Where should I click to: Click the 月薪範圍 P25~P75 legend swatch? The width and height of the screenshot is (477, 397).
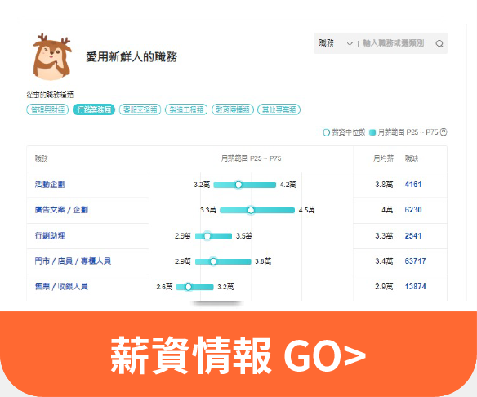372,132
